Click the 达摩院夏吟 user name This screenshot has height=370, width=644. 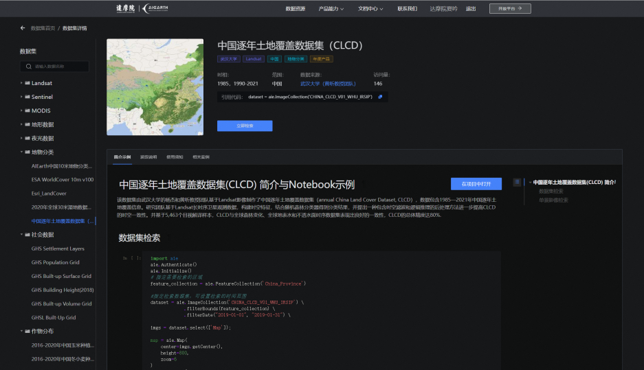pos(443,9)
